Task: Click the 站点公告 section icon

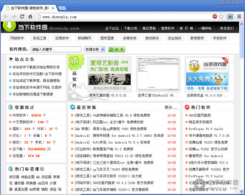Action: pyautogui.click(x=11, y=59)
